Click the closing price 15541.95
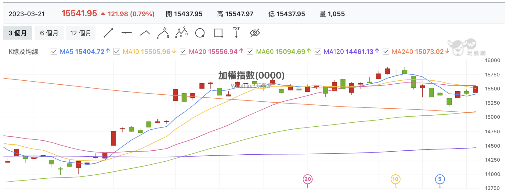 [79, 13]
